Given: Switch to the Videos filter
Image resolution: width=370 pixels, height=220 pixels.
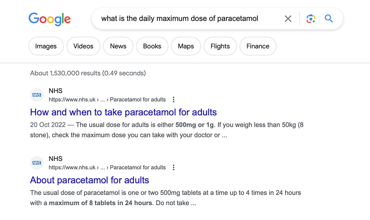Looking at the screenshot, I should [83, 46].
